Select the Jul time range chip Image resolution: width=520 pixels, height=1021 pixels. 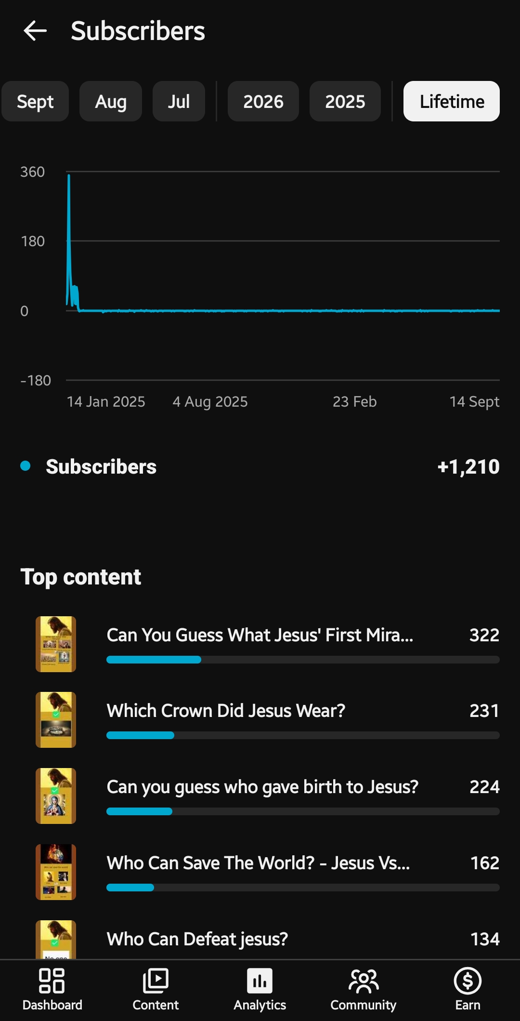click(179, 101)
